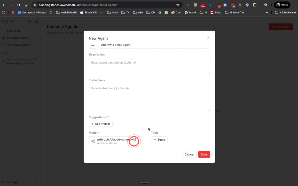Open the Chrome three-dot menu
This screenshot has width=298, height=186.
pyautogui.click(x=295, y=5)
